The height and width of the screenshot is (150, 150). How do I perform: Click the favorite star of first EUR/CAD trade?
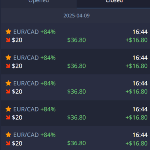point(8,32)
